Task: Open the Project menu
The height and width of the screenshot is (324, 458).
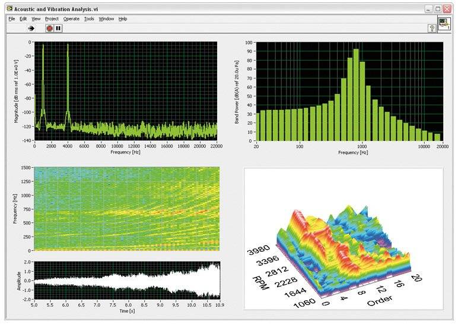Action: click(52, 19)
